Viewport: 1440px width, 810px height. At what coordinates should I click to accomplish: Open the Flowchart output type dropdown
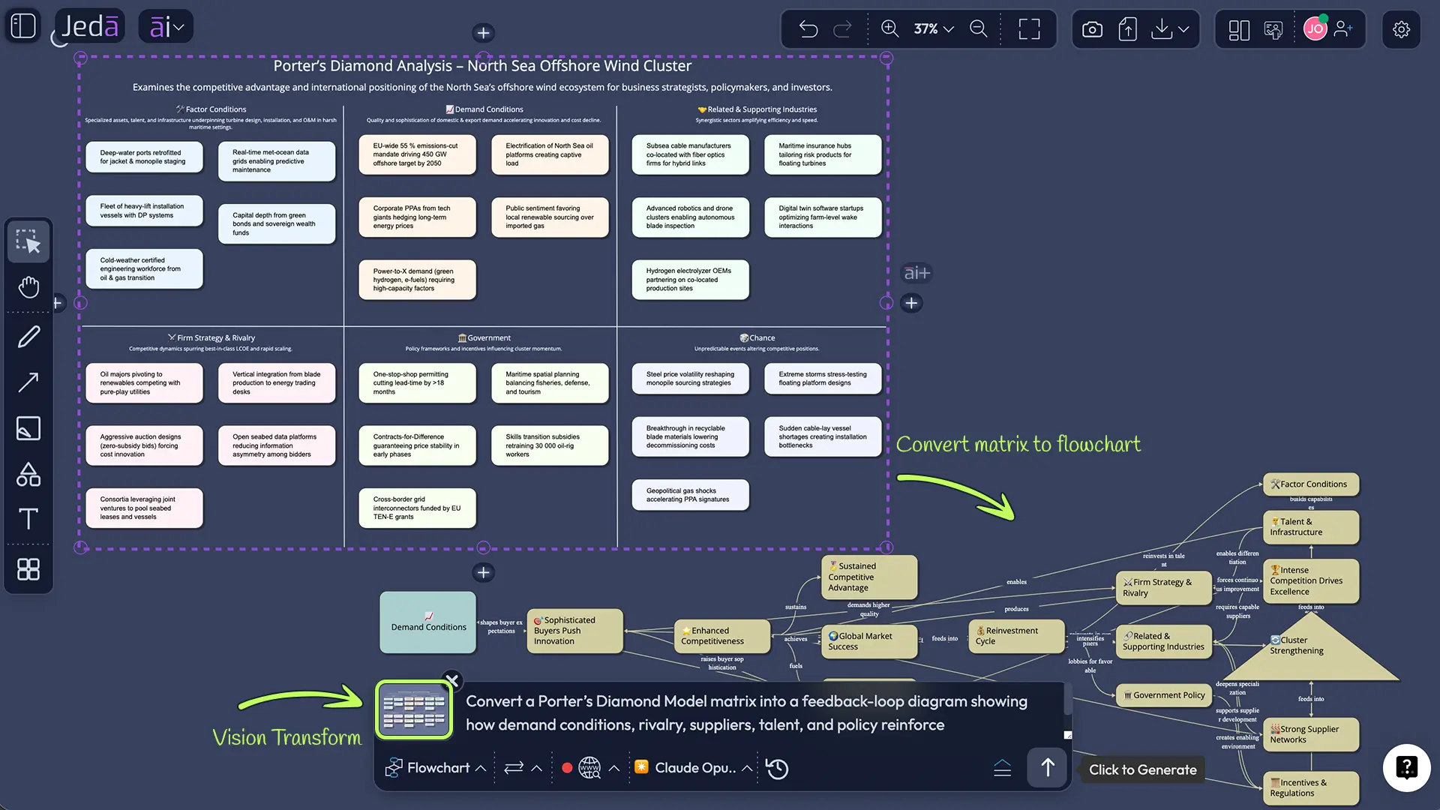(436, 768)
